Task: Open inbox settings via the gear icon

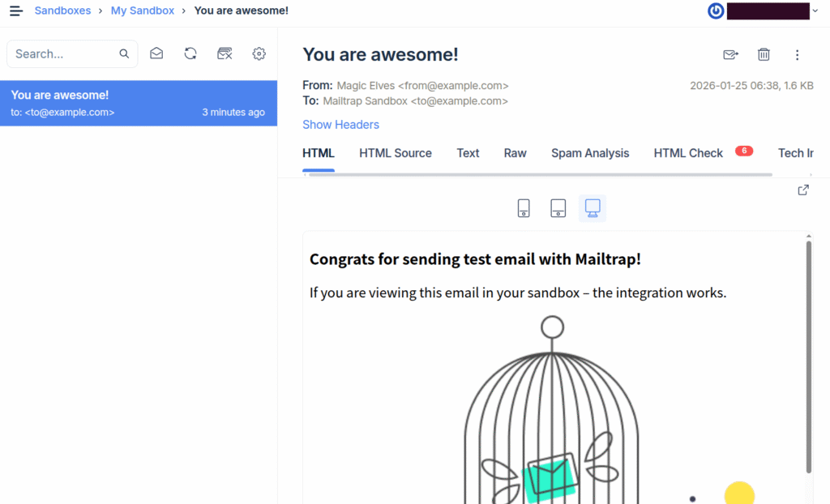Action: click(x=259, y=53)
